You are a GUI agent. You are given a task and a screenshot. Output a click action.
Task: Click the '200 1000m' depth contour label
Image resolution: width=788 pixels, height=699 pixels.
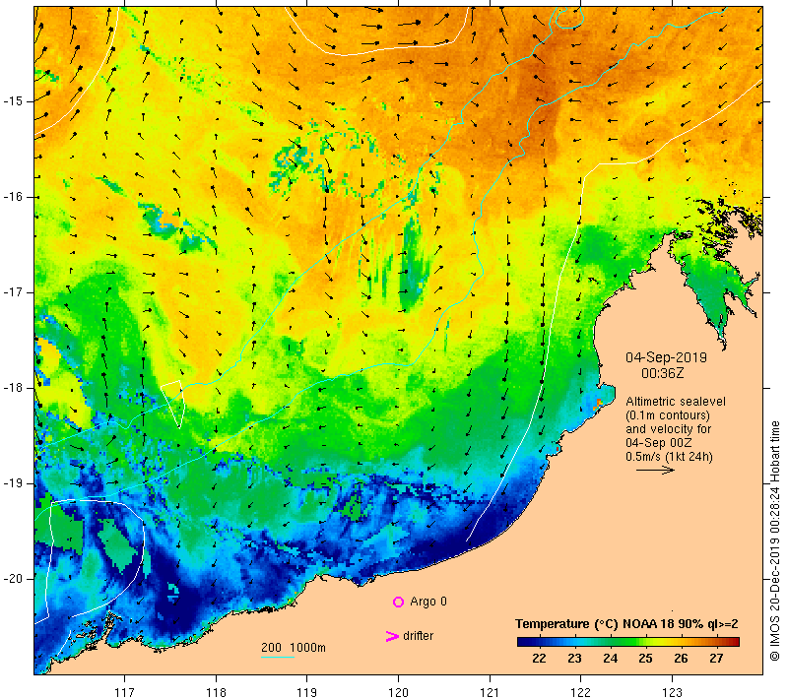[x=294, y=648]
